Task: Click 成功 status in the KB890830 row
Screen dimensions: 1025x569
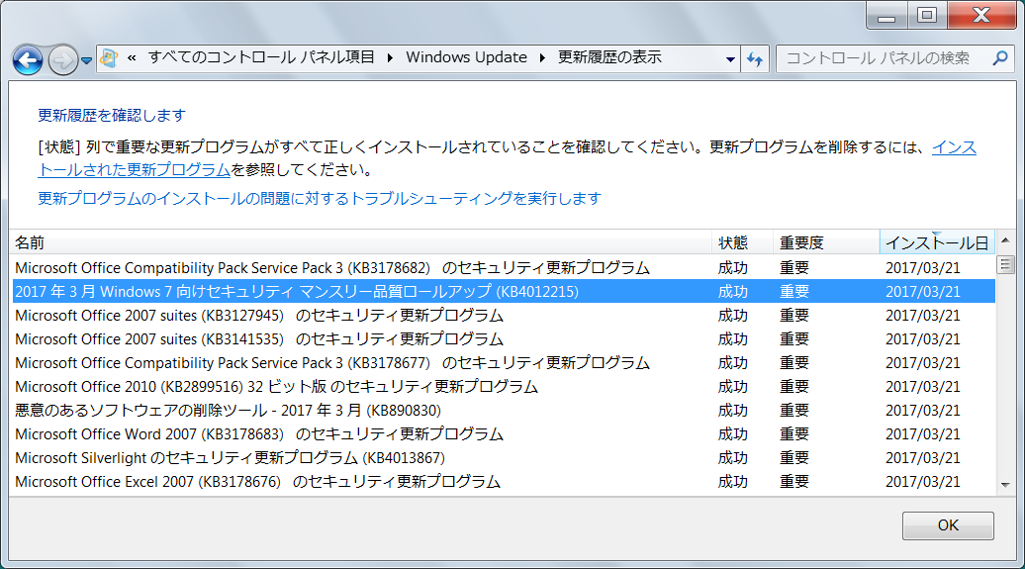Action: pos(733,410)
